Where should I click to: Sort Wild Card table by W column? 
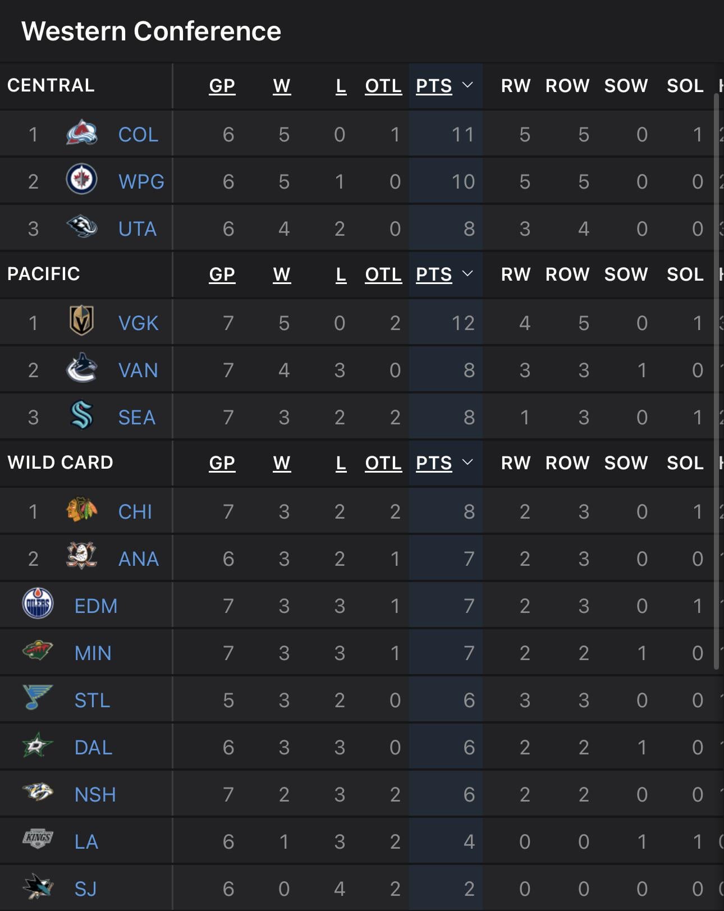pyautogui.click(x=282, y=463)
